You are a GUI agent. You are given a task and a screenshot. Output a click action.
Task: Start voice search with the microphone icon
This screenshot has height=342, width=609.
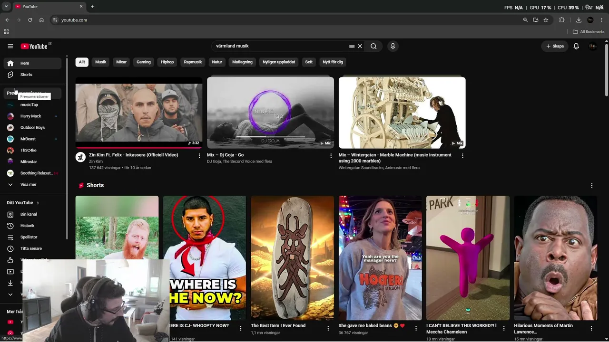tap(393, 46)
